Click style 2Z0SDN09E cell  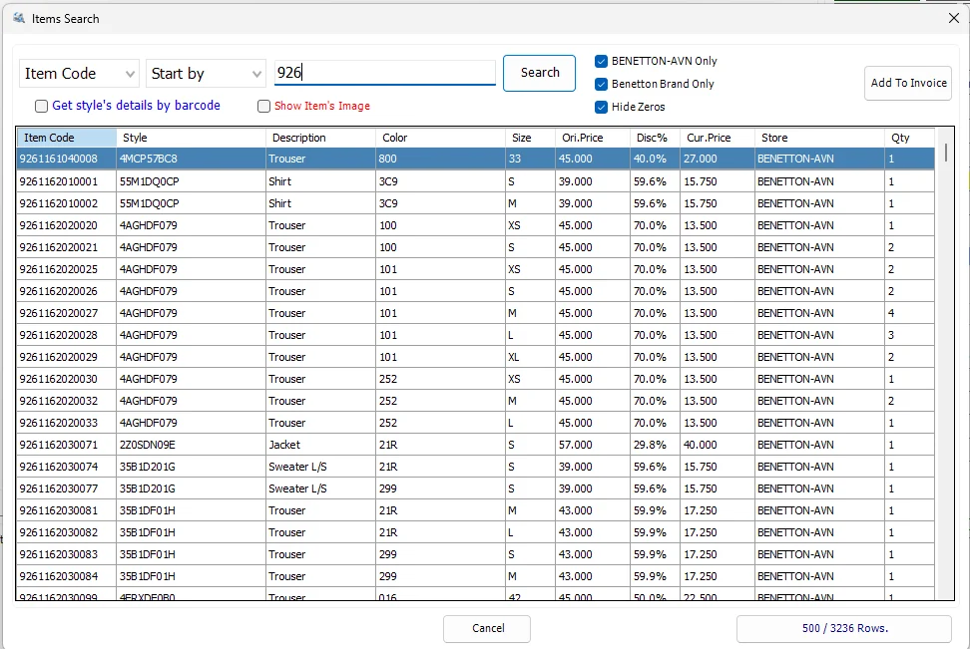(192, 445)
